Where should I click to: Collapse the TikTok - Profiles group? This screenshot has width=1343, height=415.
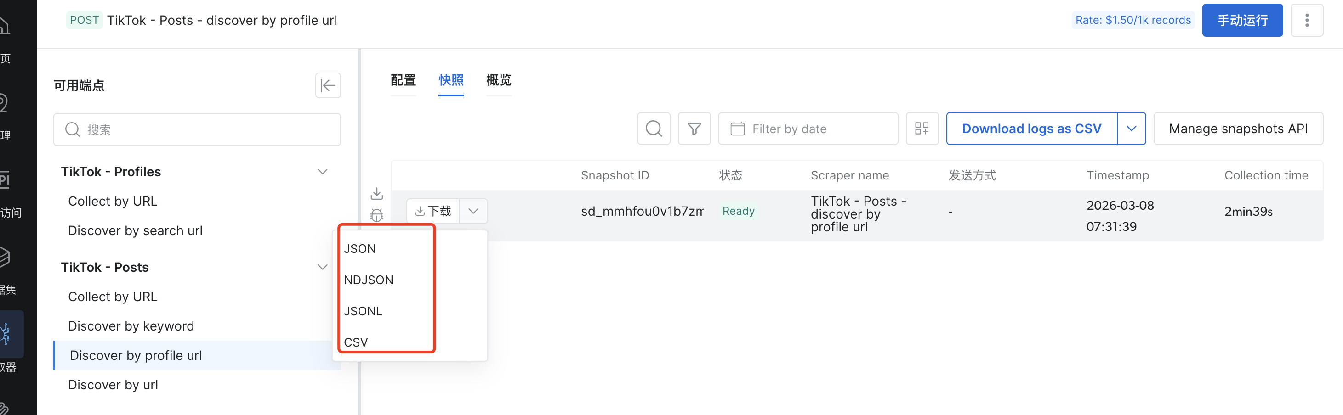(x=322, y=172)
